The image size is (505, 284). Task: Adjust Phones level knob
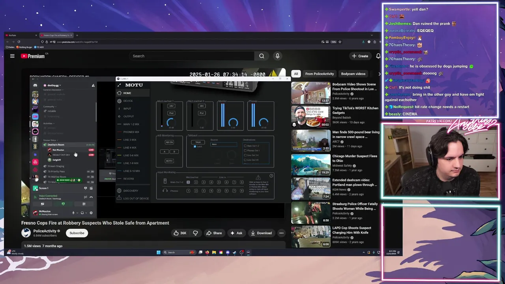click(x=264, y=122)
